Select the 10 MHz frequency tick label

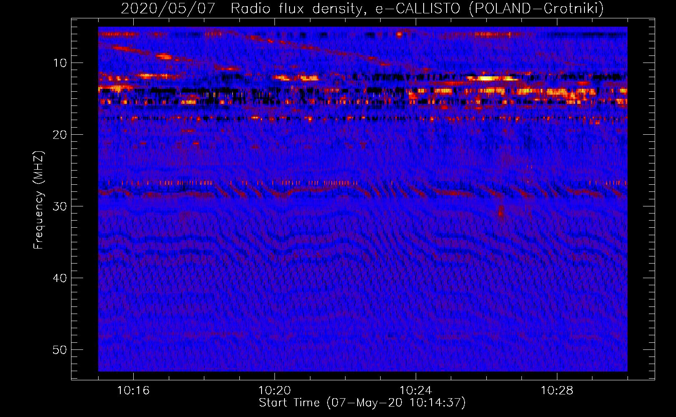point(60,63)
